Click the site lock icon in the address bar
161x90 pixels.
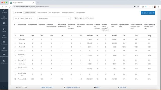[14, 7]
